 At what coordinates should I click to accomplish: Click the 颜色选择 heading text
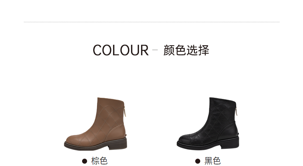[186, 50]
